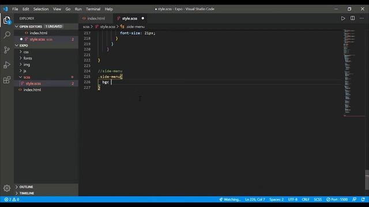Change encoding via UTF-8 status item
The image size is (369, 207).
(292, 200)
